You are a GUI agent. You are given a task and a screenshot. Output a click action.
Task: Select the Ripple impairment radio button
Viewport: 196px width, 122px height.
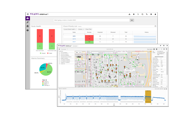pyautogui.click(x=60, y=58)
